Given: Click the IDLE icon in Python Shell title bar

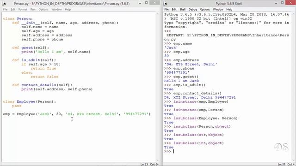Looking at the screenshot, I should click(165, 3).
